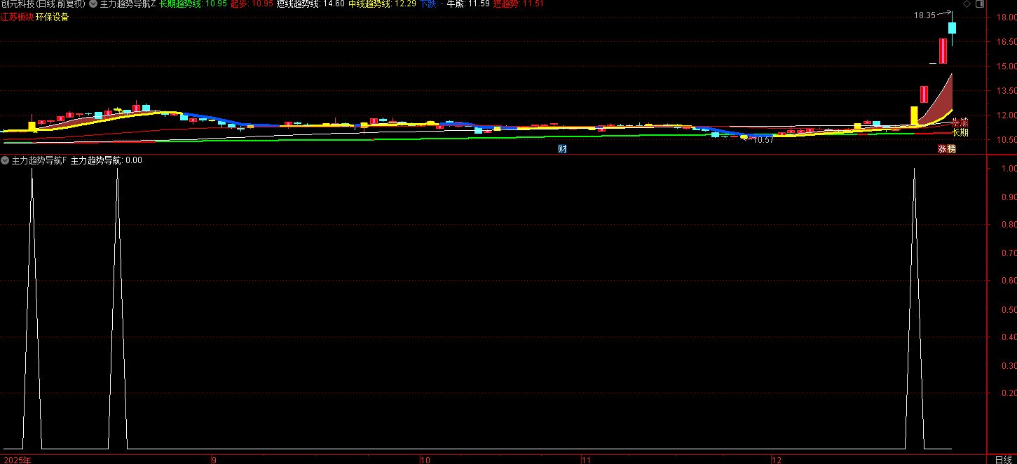
Task: Select the 主力趋势导航F sub-chart indicator name
Action: point(40,160)
